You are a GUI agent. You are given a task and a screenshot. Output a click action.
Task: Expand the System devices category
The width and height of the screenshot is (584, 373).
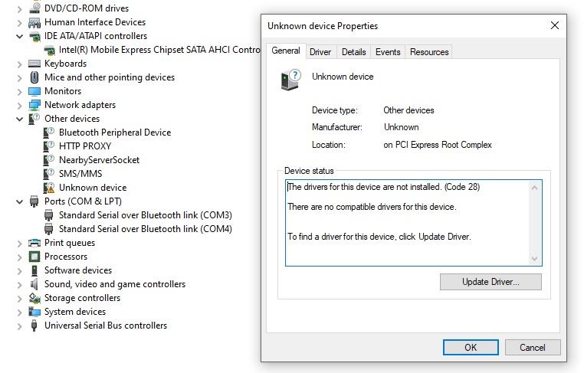(19, 312)
